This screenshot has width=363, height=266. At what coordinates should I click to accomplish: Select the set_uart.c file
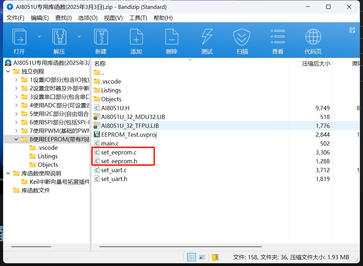point(110,170)
